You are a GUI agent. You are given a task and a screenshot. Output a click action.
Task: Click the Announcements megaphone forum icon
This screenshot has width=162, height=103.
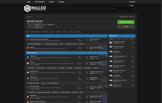point(28,40)
